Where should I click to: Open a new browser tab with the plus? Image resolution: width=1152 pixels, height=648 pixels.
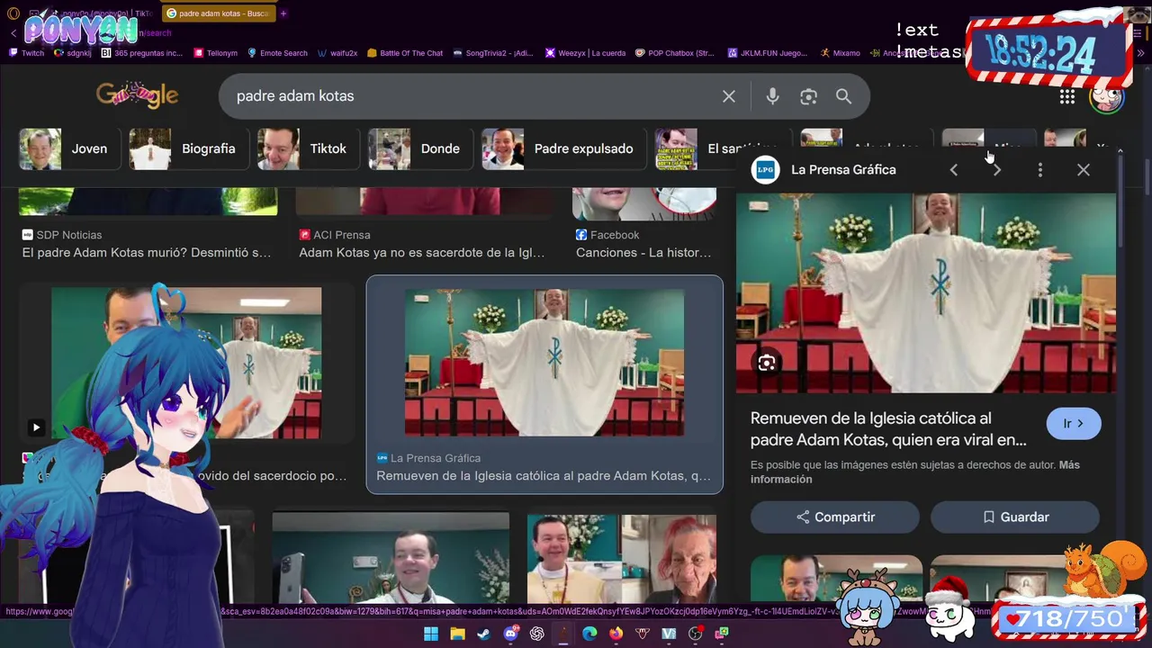pos(283,13)
